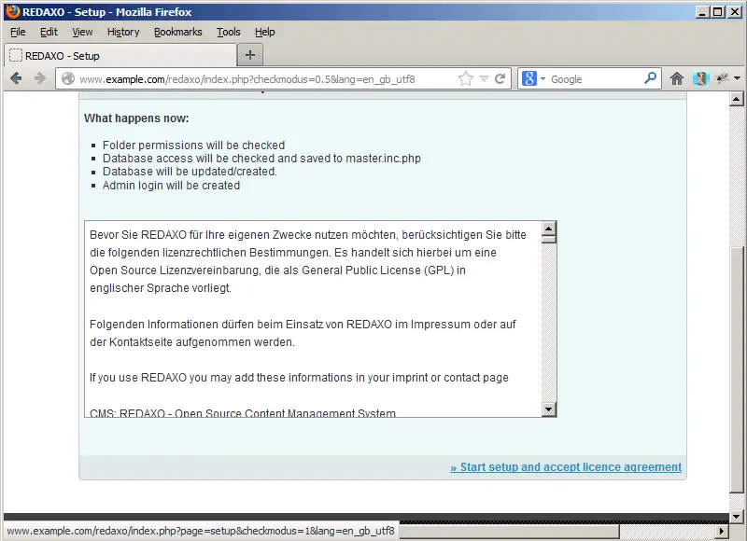Screen dimensions: 747x541
Task: Open the URL history dropdown arrow
Action: (484, 78)
